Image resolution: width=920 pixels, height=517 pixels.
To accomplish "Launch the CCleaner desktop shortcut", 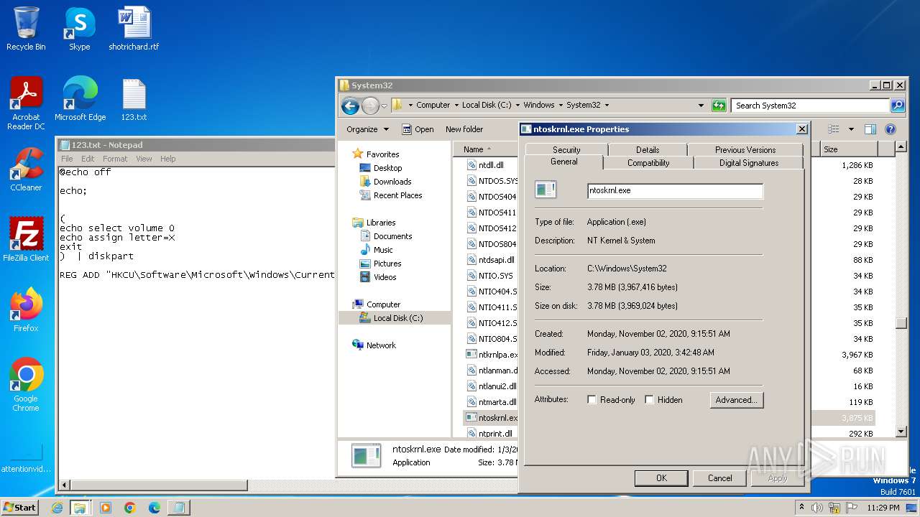I will pyautogui.click(x=26, y=169).
